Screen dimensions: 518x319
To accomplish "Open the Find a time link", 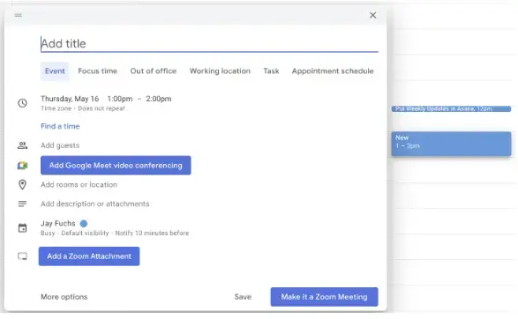I will click(x=60, y=126).
